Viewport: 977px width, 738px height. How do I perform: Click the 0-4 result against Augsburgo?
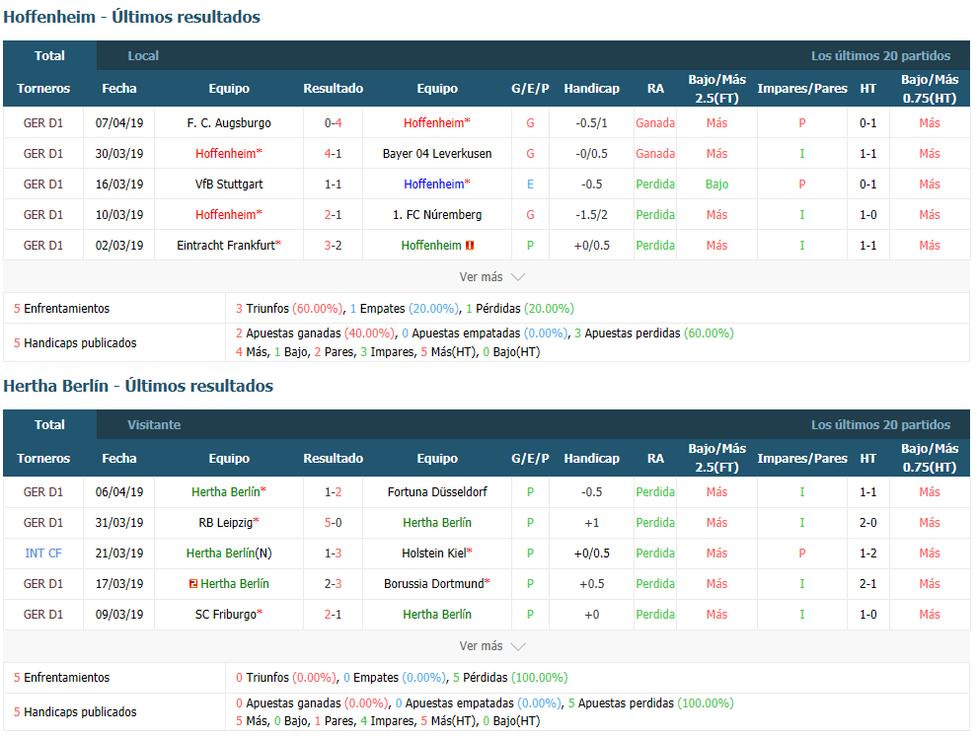[x=333, y=123]
